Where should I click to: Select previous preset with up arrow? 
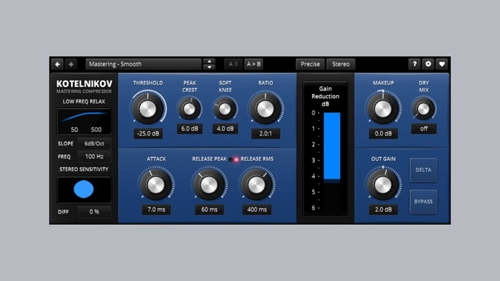click(209, 61)
